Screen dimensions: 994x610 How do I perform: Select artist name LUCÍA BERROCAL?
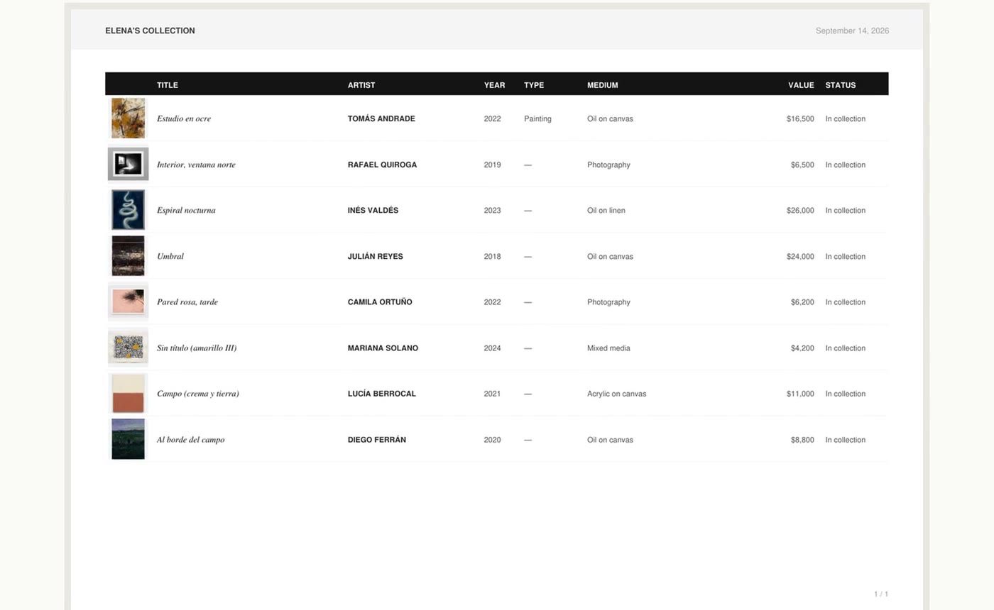coord(382,393)
